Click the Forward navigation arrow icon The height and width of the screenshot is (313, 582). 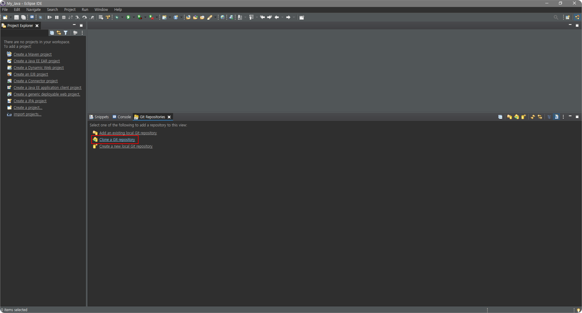(288, 17)
